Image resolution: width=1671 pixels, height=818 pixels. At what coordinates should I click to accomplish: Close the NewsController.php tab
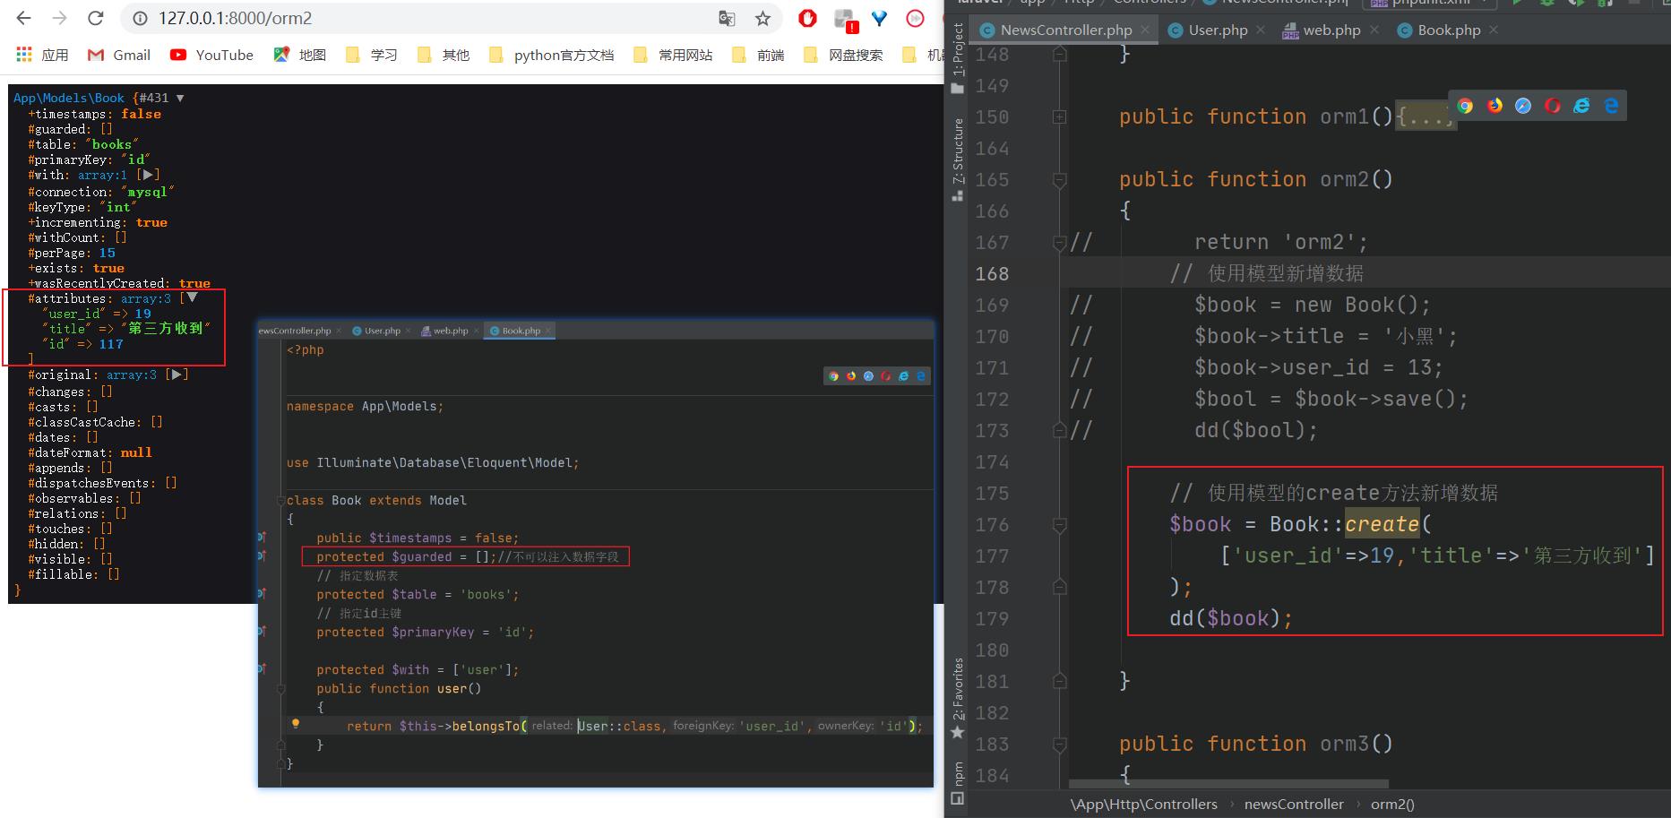(x=1145, y=30)
